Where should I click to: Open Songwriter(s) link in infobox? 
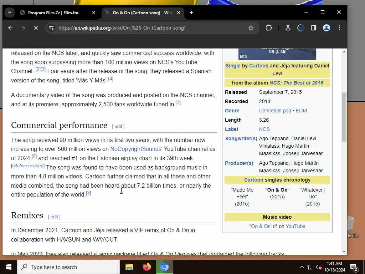point(241,139)
